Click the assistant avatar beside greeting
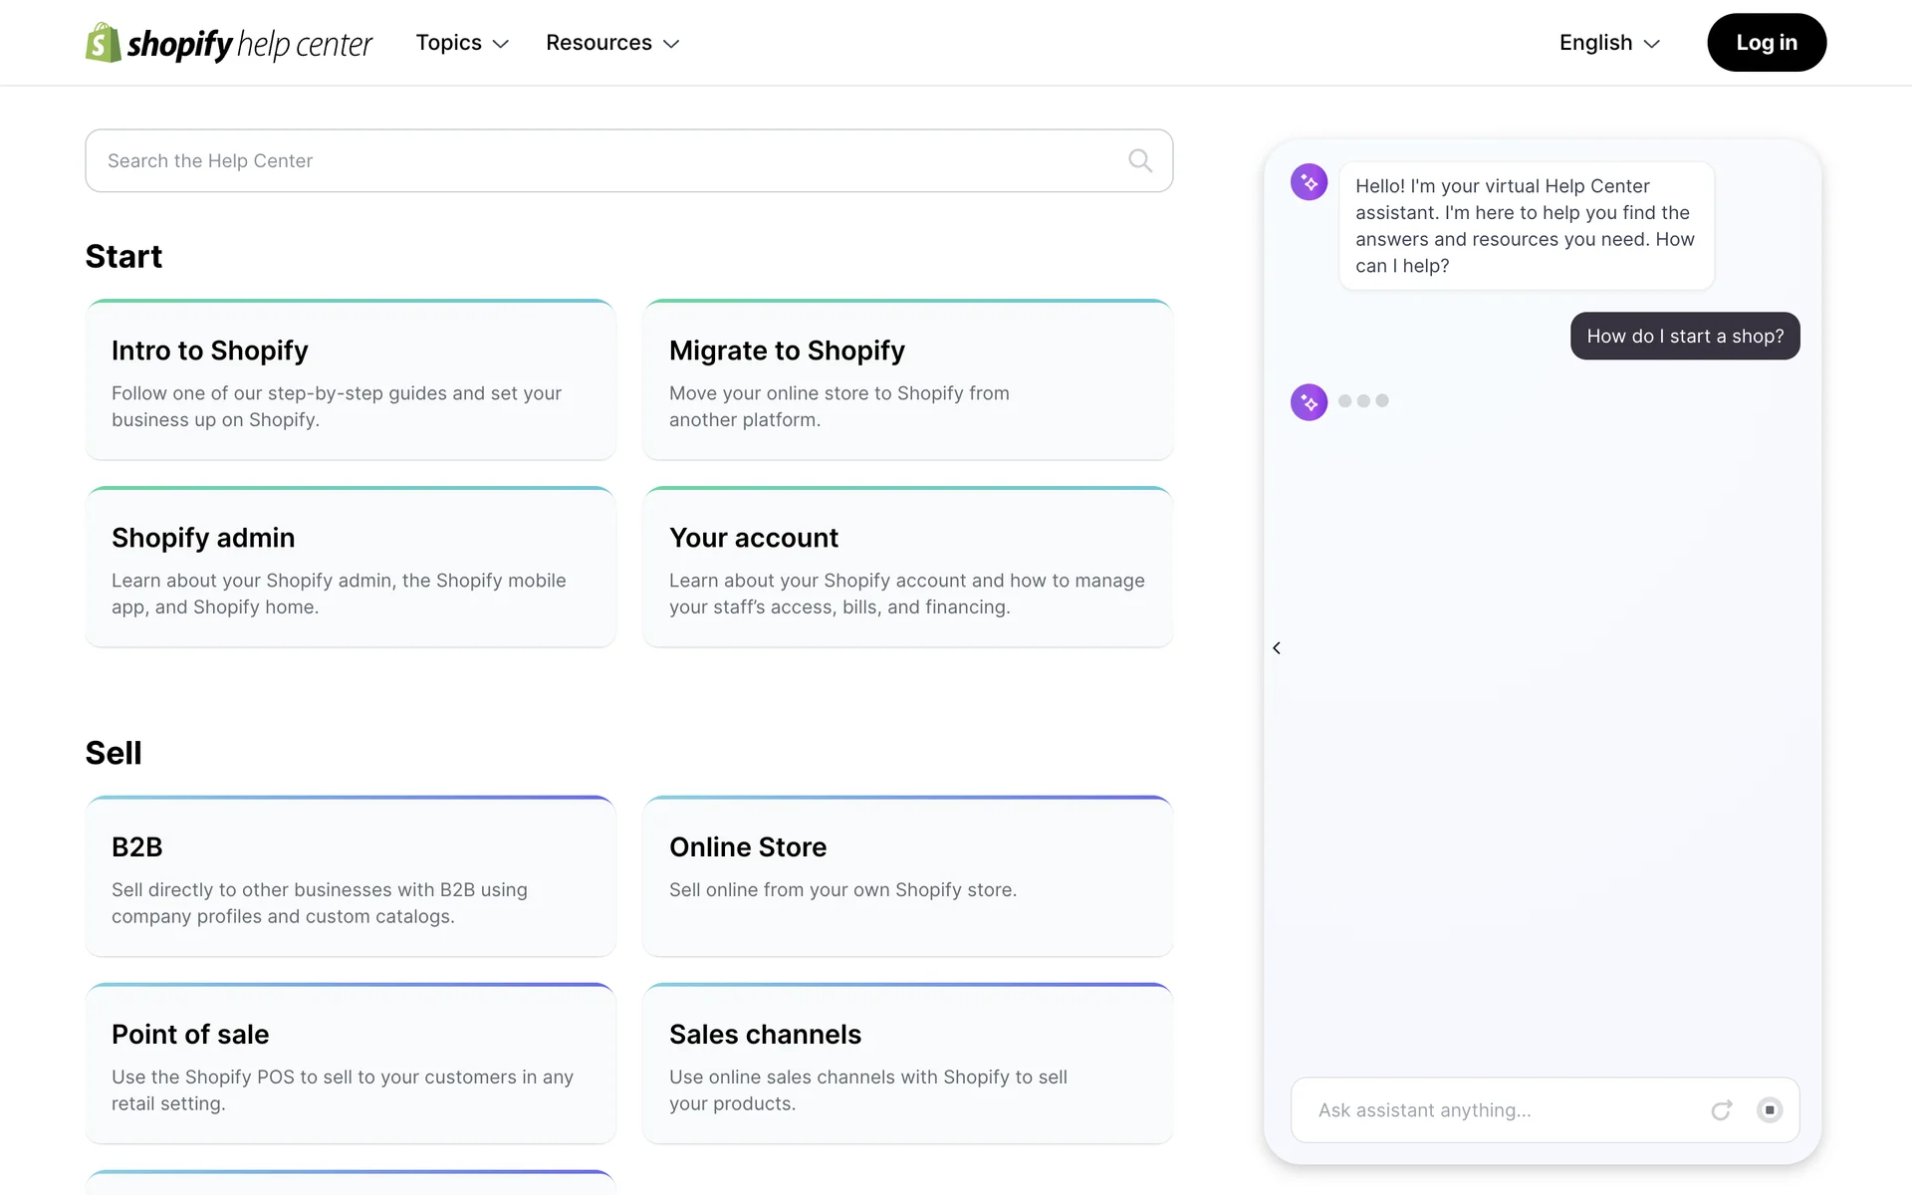This screenshot has width=1912, height=1195. coord(1309,182)
